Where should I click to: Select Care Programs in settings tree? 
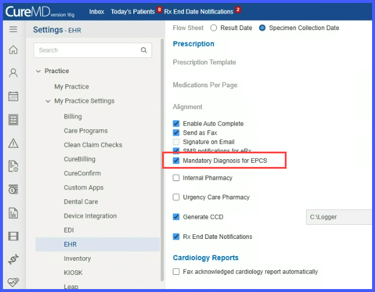tap(85, 131)
